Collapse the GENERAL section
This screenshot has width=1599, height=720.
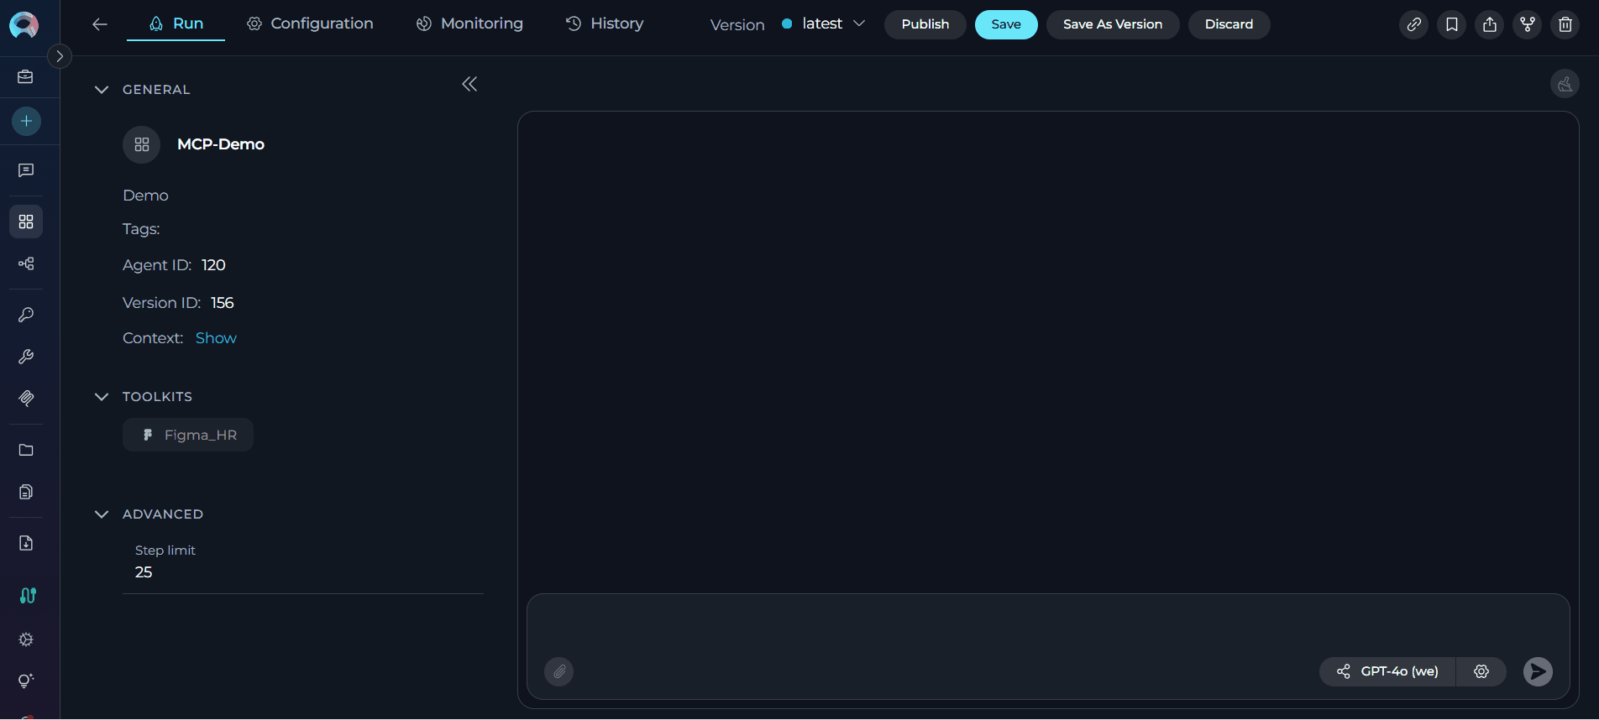point(102,90)
